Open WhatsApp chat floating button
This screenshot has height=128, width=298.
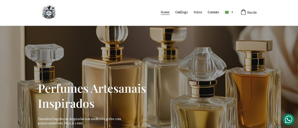coord(288,119)
